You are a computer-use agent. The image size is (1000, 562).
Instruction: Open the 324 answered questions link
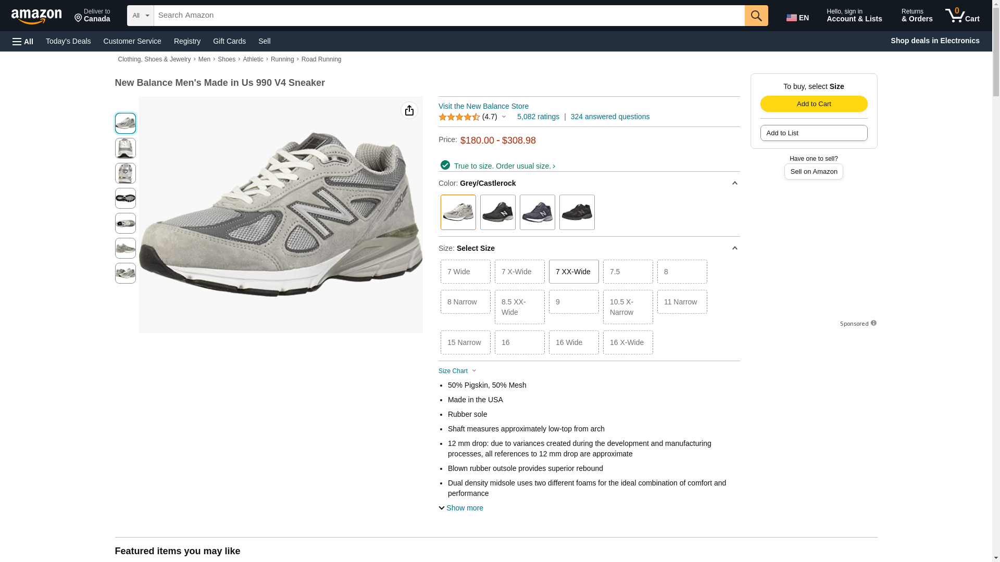point(610,117)
